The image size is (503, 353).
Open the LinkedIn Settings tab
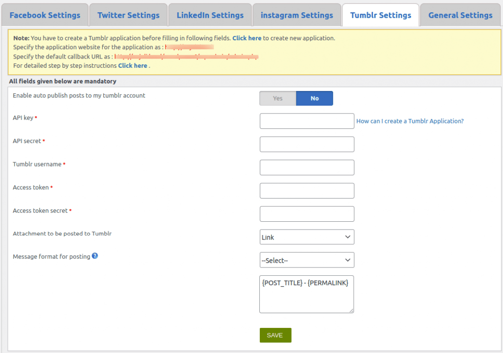coord(210,15)
